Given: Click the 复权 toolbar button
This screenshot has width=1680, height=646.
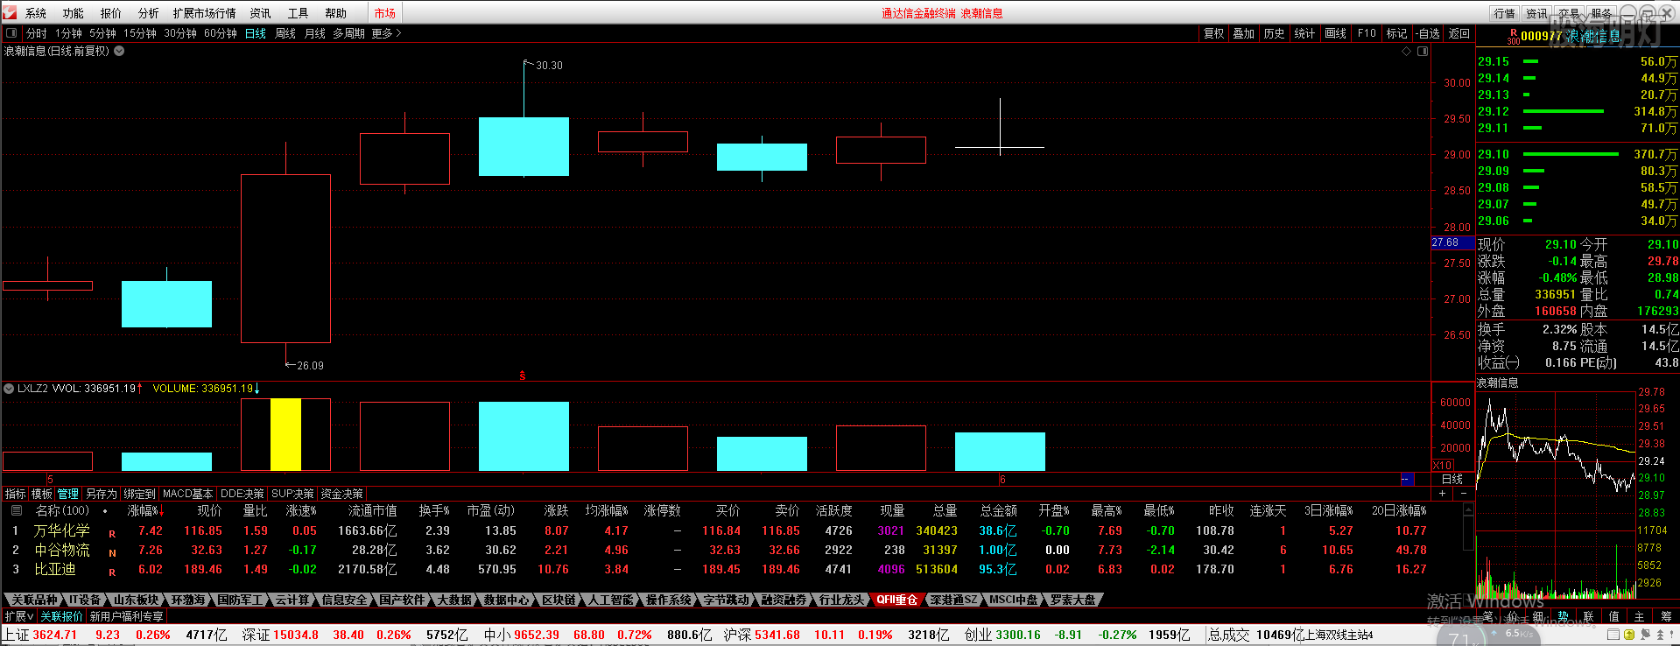Looking at the screenshot, I should click(1213, 33).
